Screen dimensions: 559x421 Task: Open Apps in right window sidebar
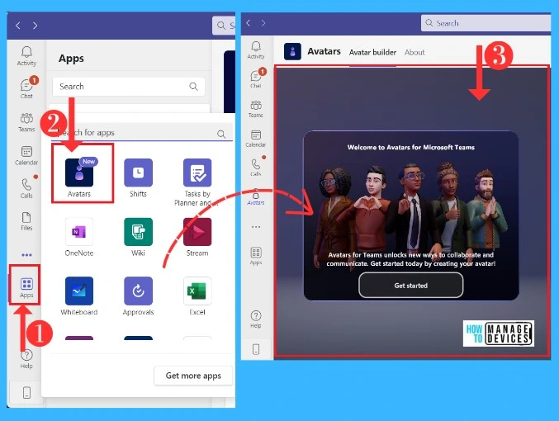coord(256,256)
